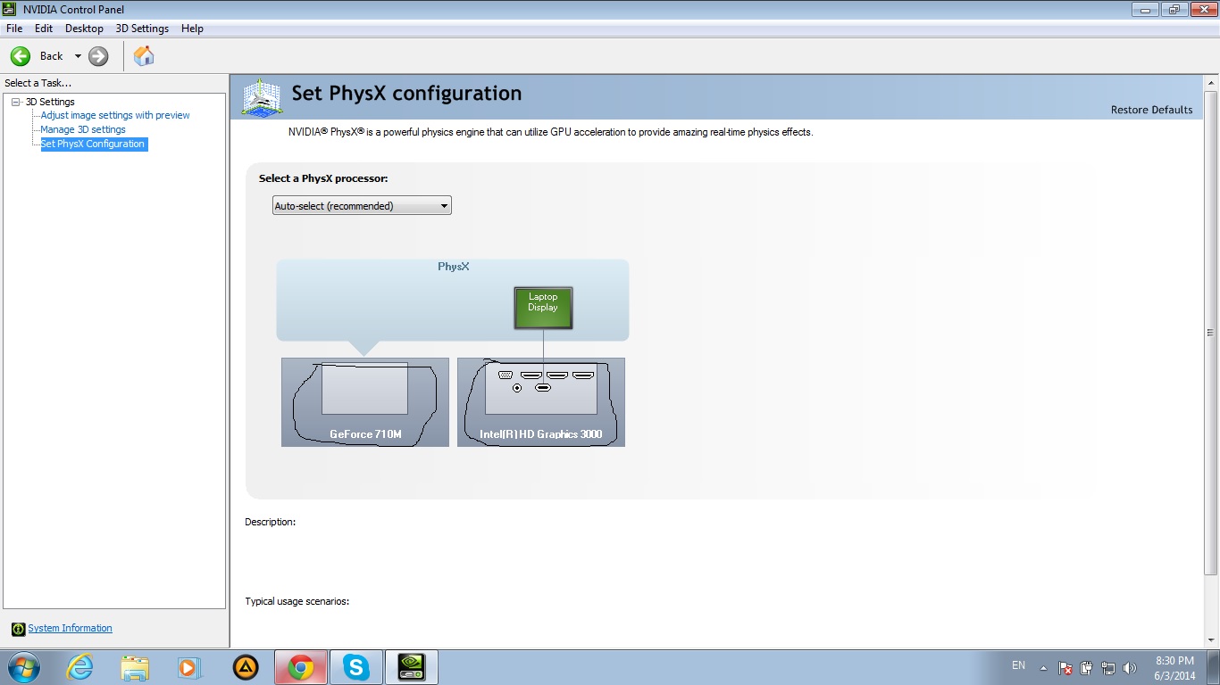
Task: Open Windows Explorer from taskbar
Action: [135, 667]
